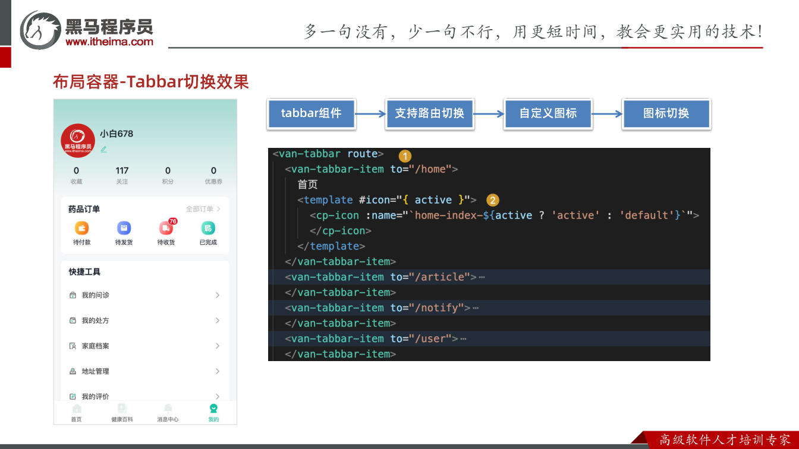Click the 图标切换 flow box
The image size is (799, 449).
pos(666,113)
